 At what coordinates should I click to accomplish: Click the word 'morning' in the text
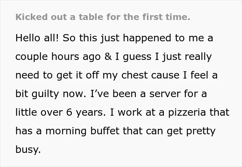[x=66, y=132]
